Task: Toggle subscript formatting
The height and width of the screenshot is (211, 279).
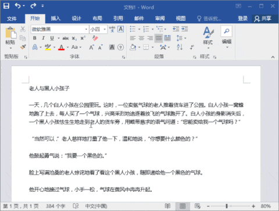Action: point(74,38)
